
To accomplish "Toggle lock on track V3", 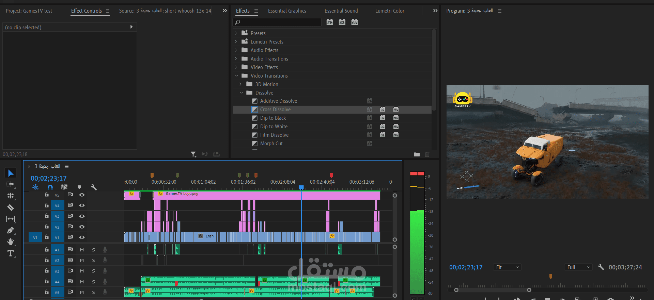I will click(47, 216).
